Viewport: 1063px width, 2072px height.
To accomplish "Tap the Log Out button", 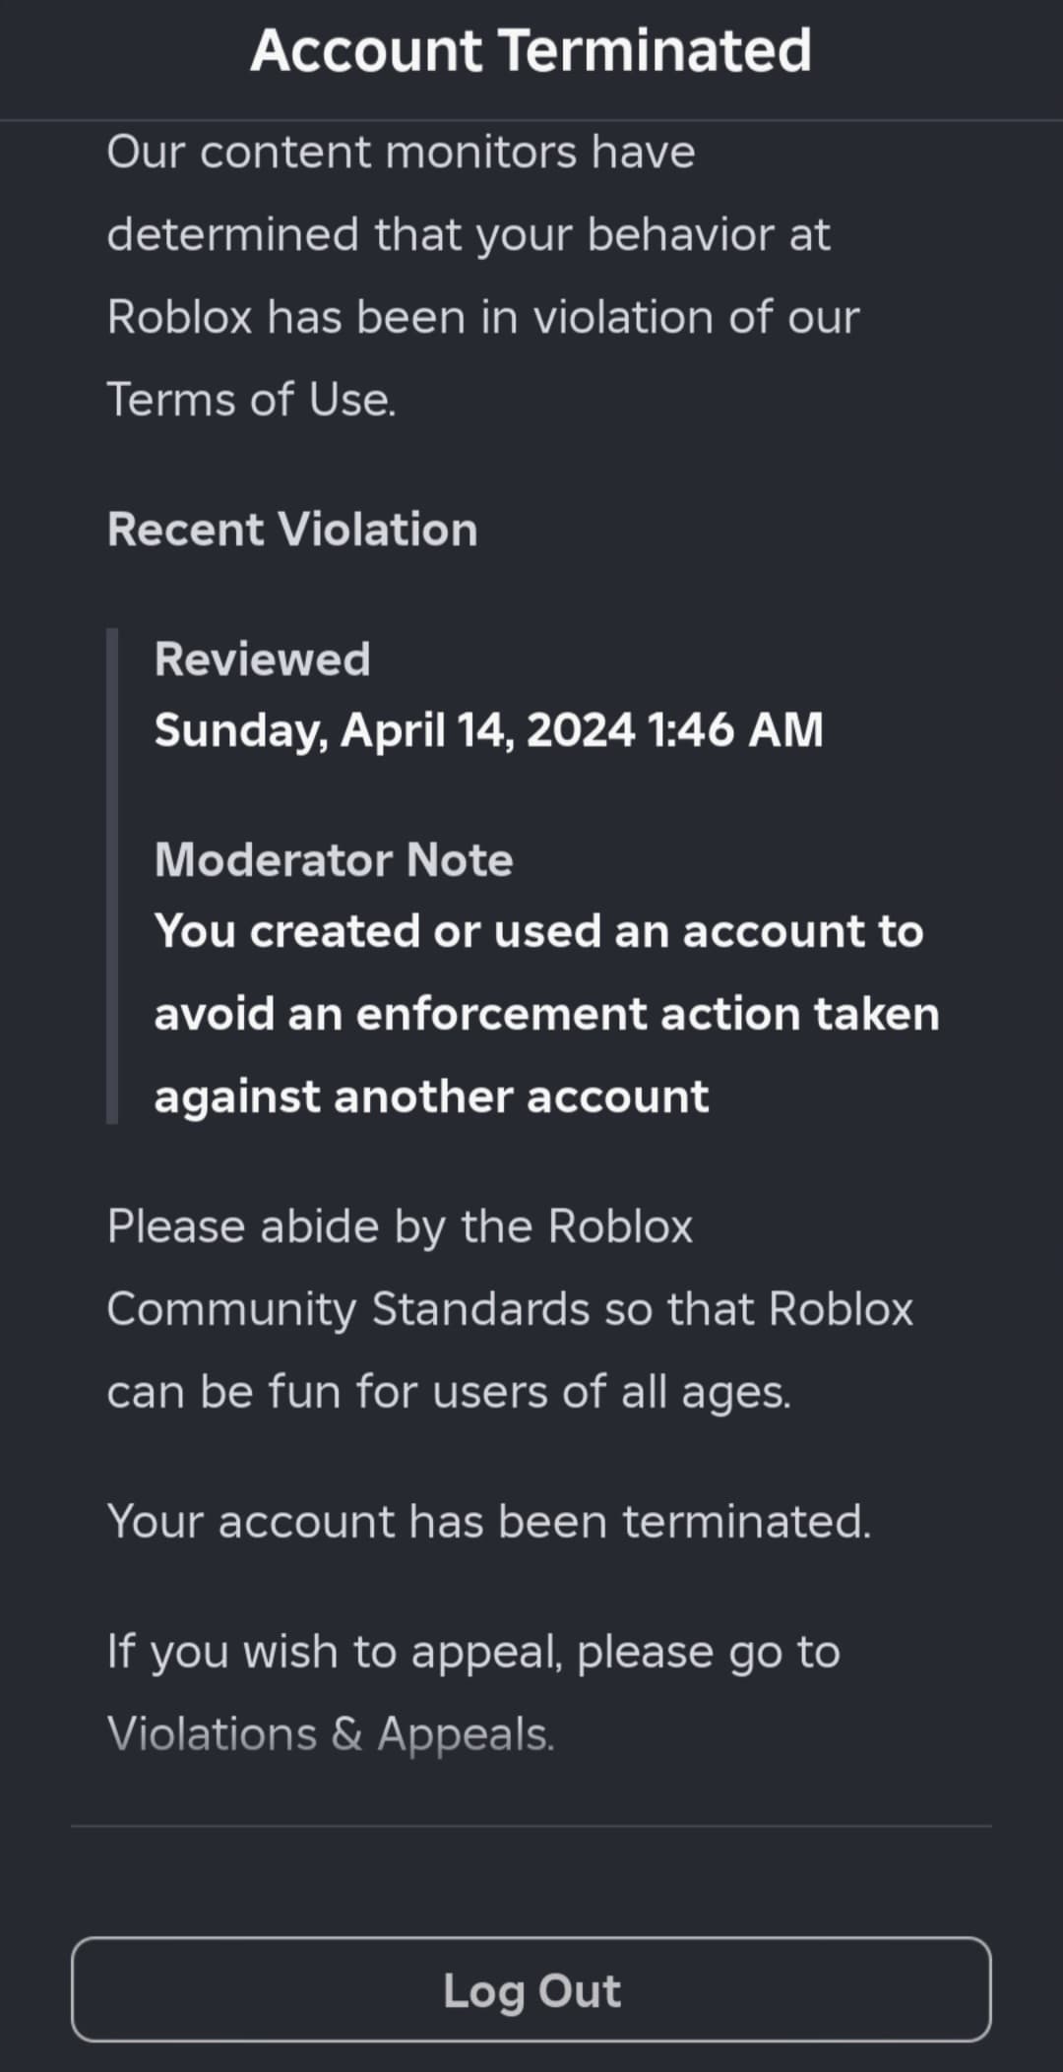I will pos(531,1989).
